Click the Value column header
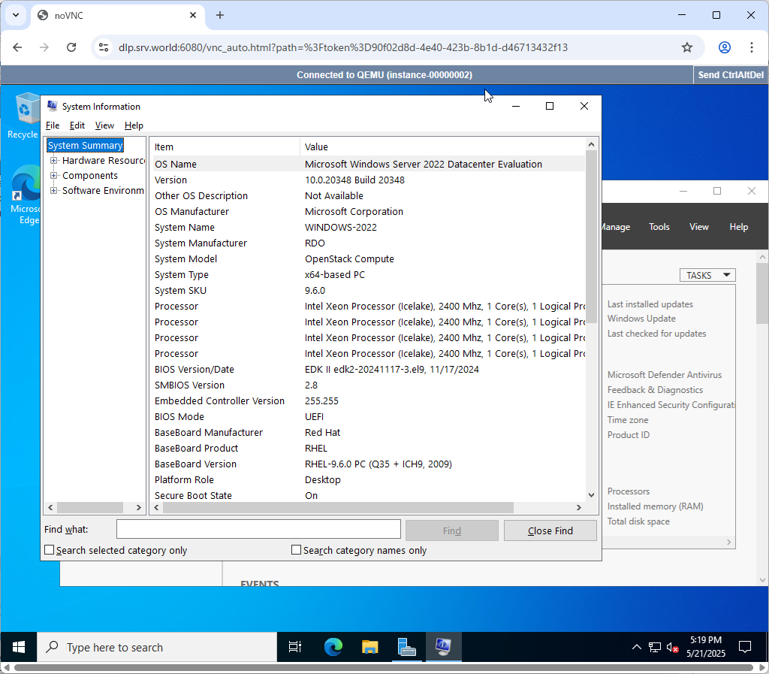 pos(442,147)
